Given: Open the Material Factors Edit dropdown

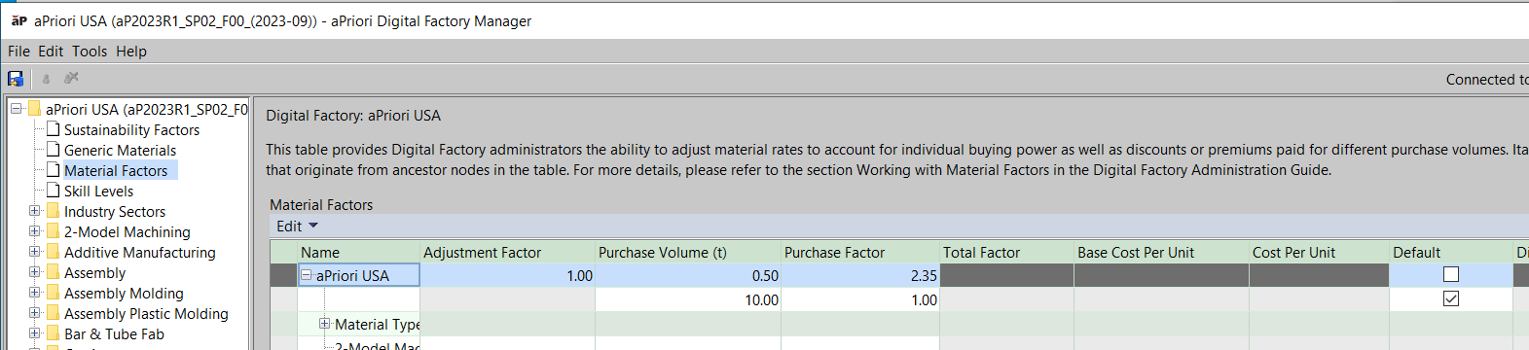Looking at the screenshot, I should pyautogui.click(x=297, y=226).
